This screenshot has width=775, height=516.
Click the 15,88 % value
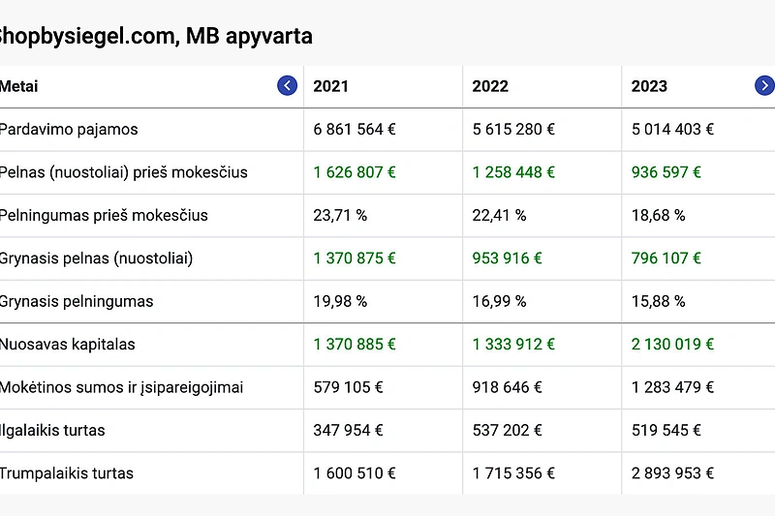coord(659,301)
